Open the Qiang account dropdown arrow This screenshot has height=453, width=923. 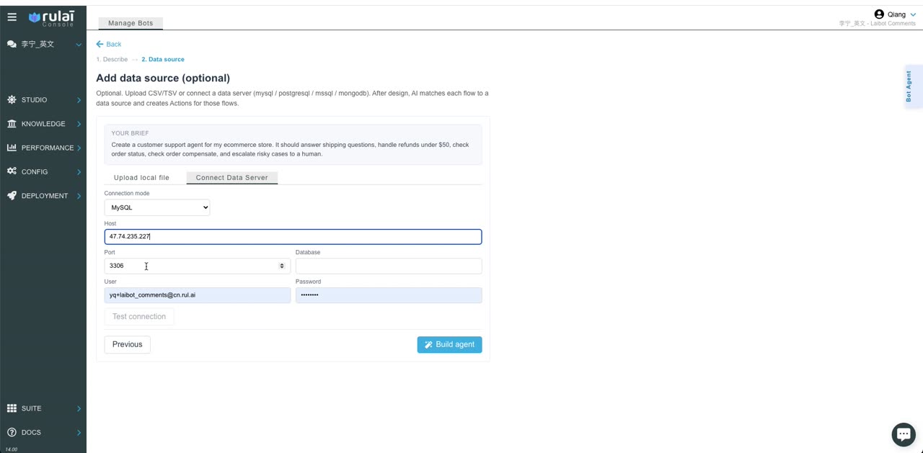tap(913, 14)
